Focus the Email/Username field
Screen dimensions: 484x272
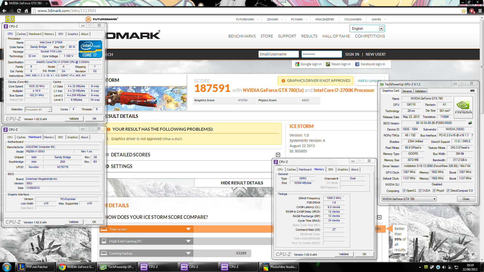coord(279,54)
